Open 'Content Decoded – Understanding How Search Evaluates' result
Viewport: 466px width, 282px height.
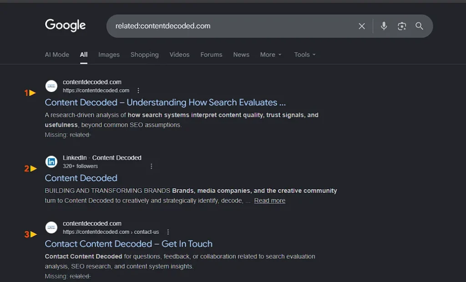tap(165, 102)
